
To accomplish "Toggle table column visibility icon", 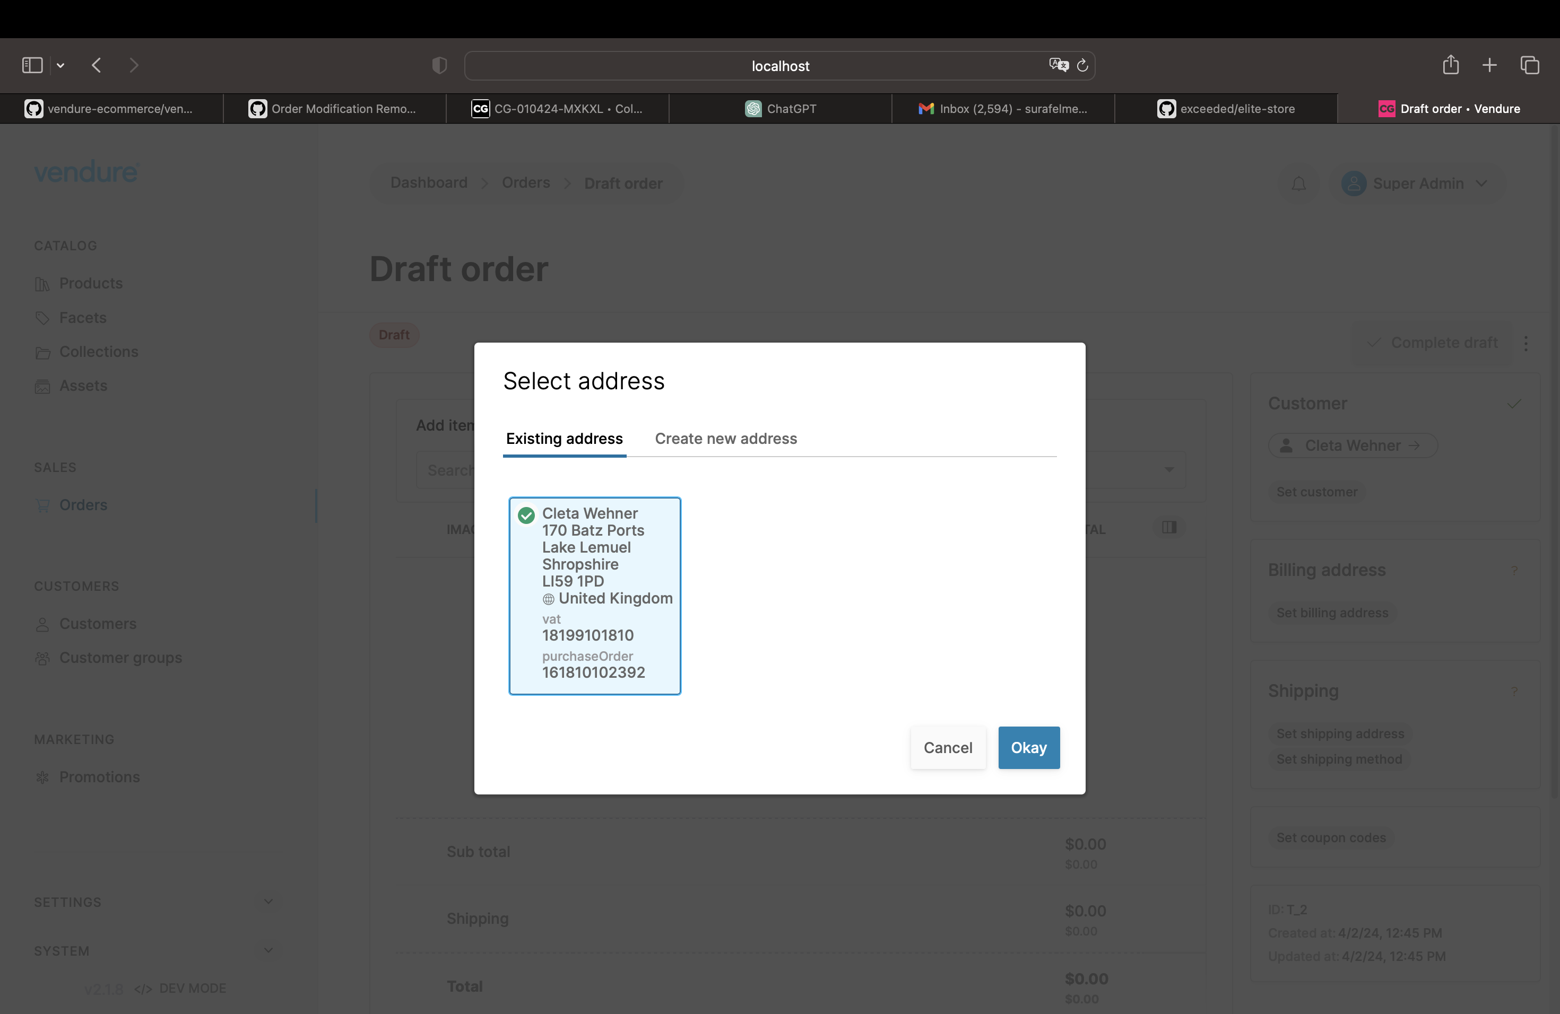I will tap(1169, 528).
